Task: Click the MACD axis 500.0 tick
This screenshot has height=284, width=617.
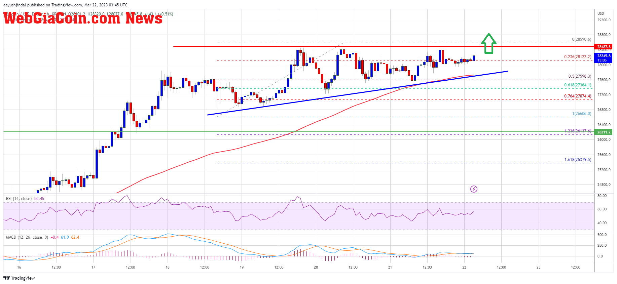Action: [x=602, y=235]
